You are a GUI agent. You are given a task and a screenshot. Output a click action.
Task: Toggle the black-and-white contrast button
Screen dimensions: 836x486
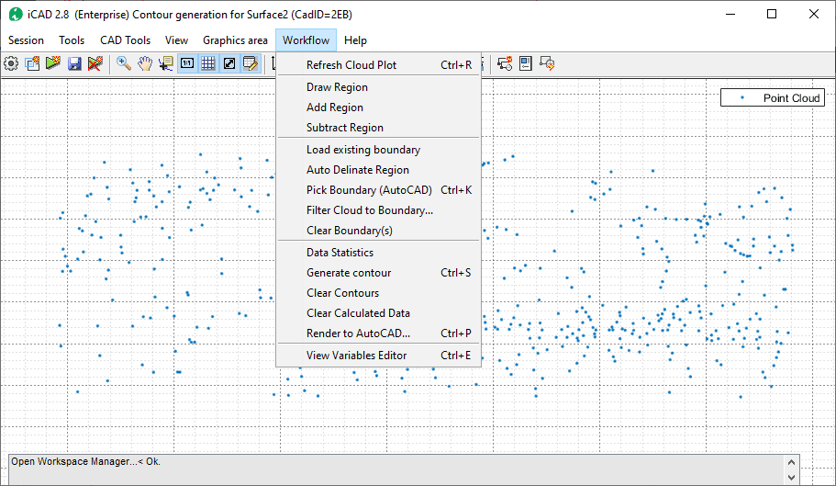pos(229,63)
